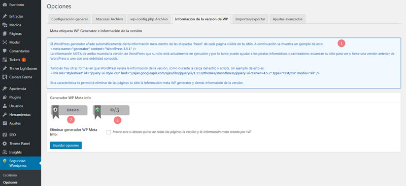Open the Plugins menu item
406x186 pixels.
pyautogui.click(x=20, y=97)
